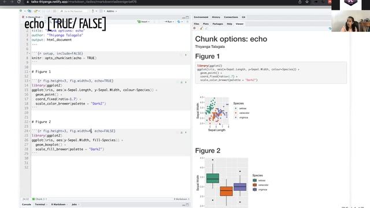Image resolution: width=370 pixels, height=208 pixels.
Task: Click the browser reload icon
Action: 19,2
